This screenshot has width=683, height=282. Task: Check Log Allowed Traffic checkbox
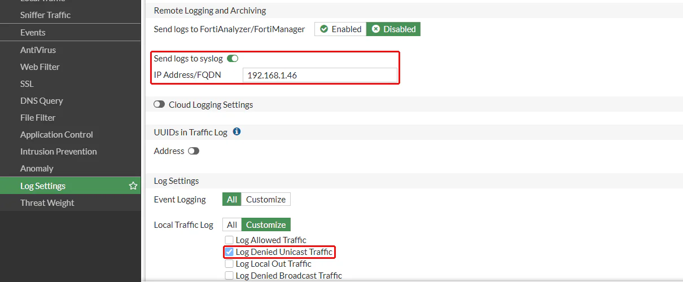click(x=229, y=240)
